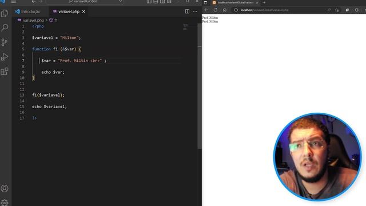Open the command center dropdown chevron
This screenshot has height=206, width=366.
click(x=121, y=1)
